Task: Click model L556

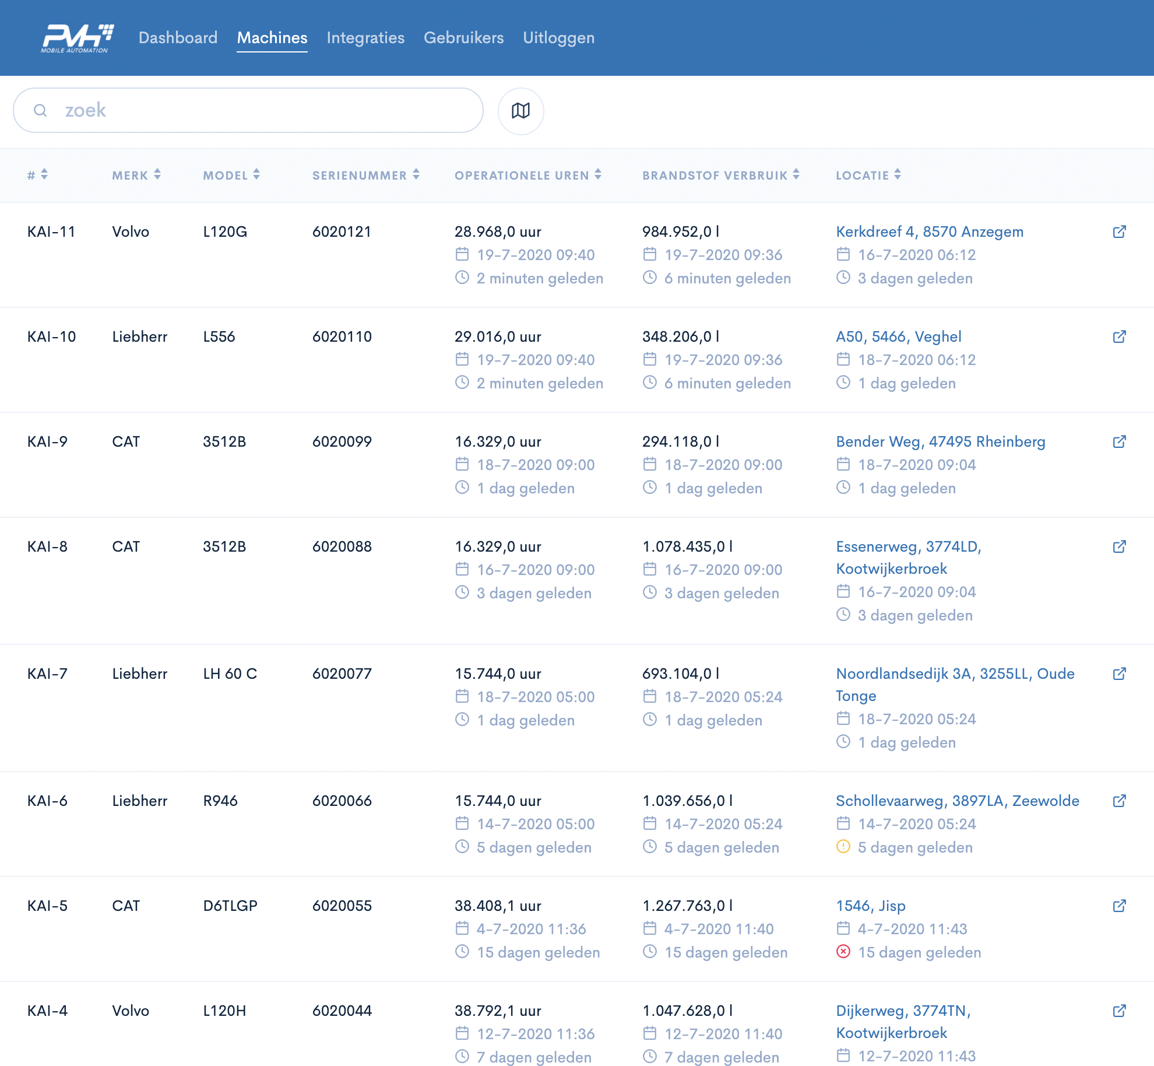Action: click(x=219, y=337)
